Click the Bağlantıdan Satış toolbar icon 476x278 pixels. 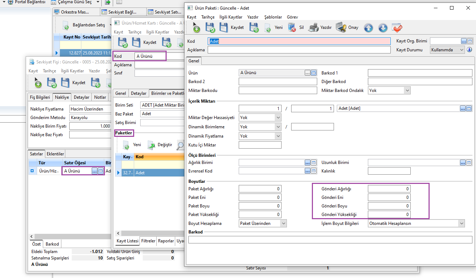(66, 25)
